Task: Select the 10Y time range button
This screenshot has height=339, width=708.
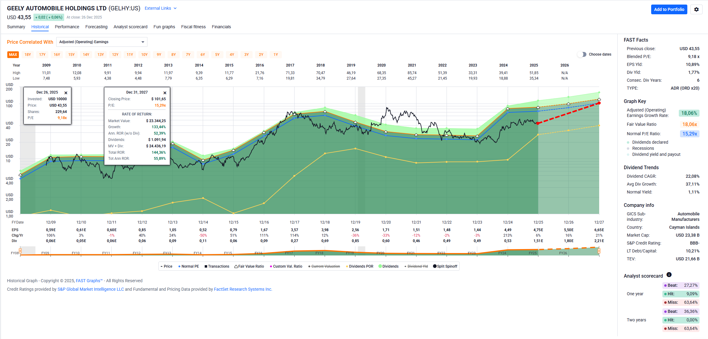Action: (144, 55)
